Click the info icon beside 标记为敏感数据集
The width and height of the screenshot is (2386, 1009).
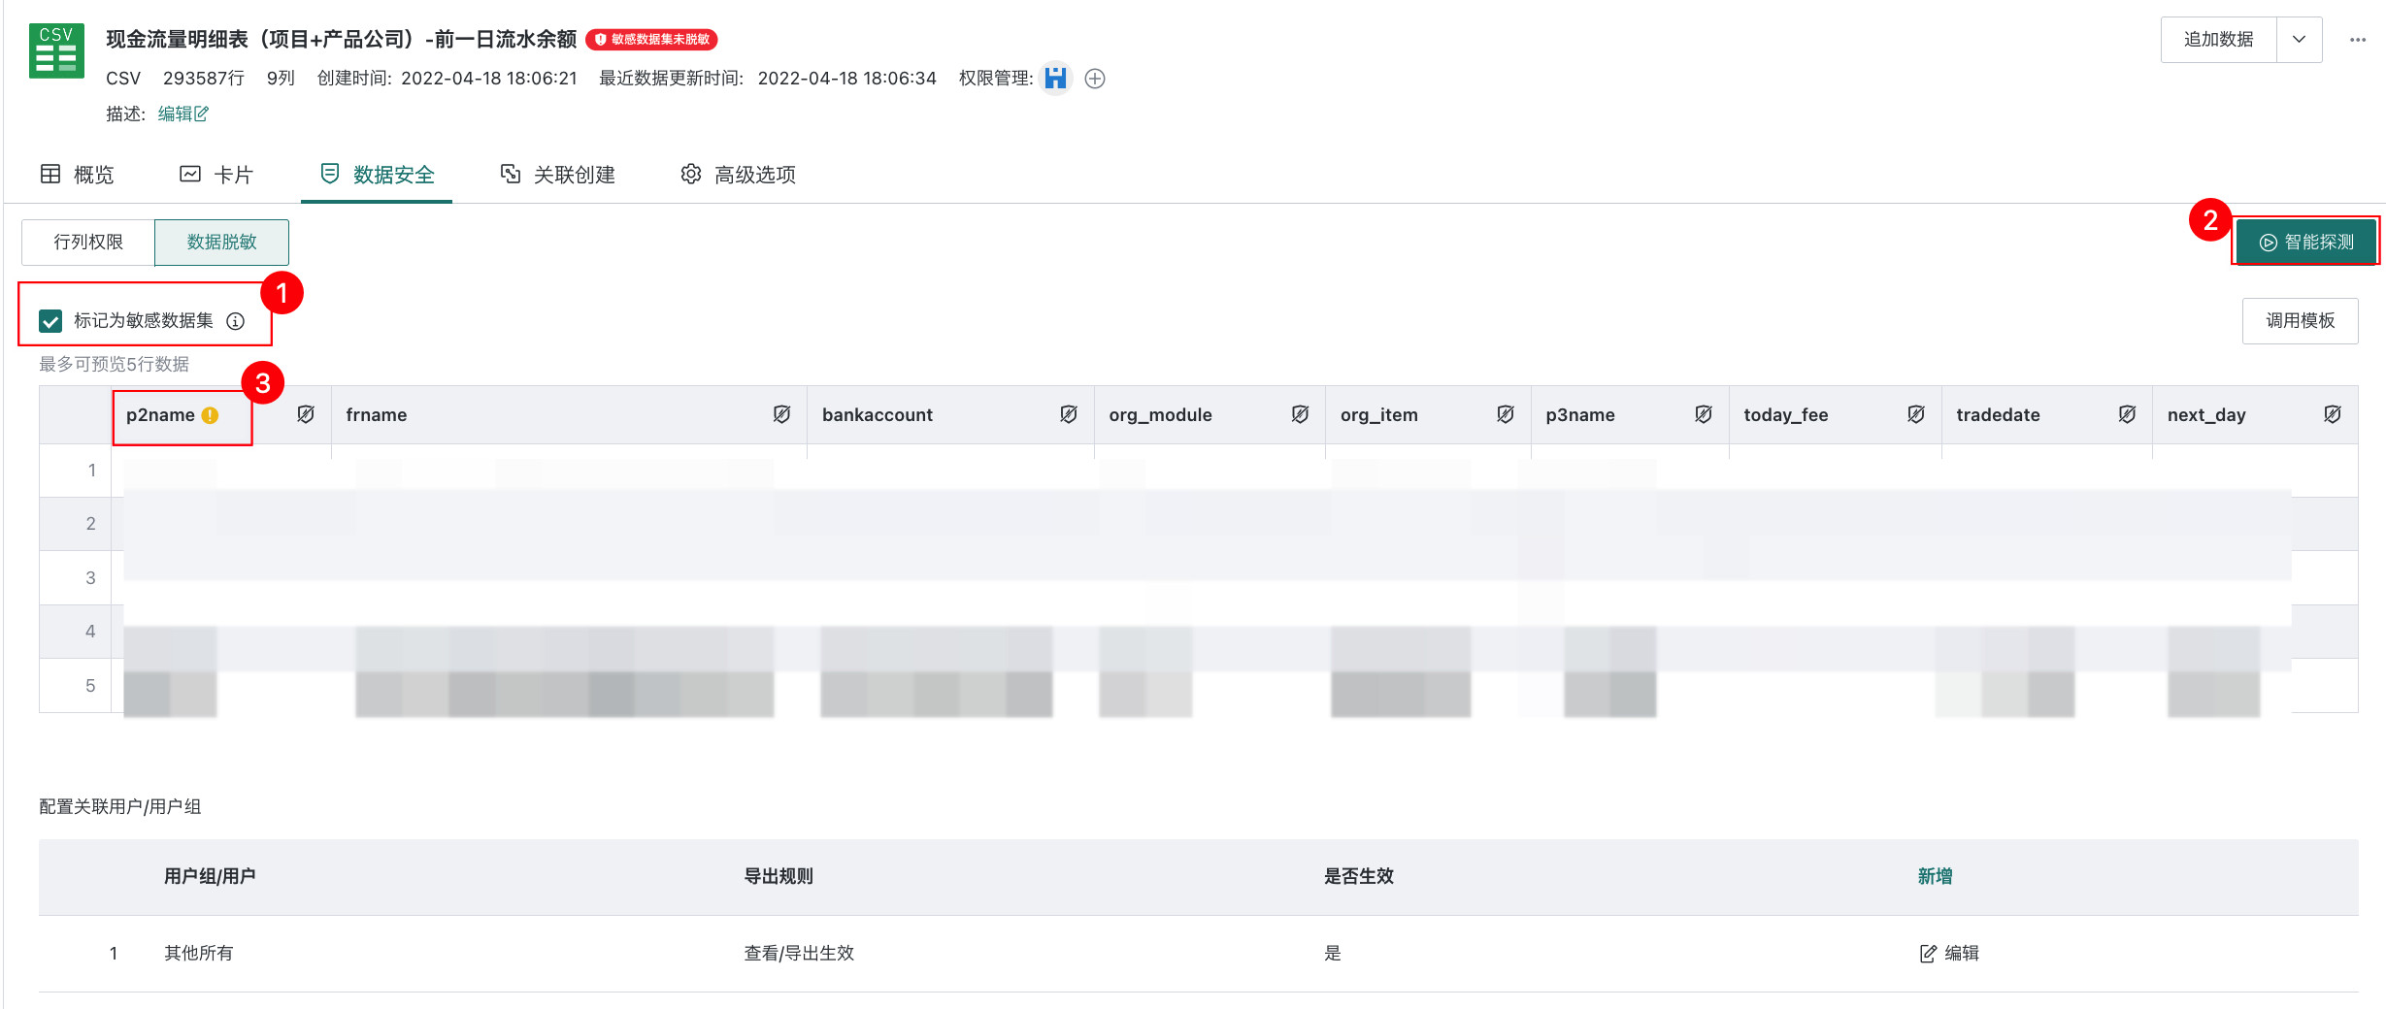(235, 320)
